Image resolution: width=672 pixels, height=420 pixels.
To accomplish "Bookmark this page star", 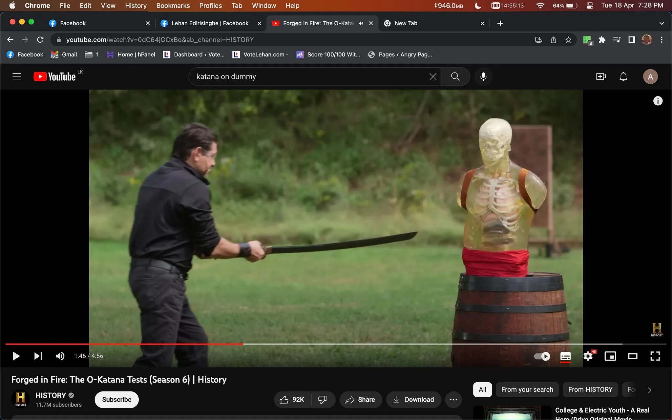I will (x=568, y=40).
